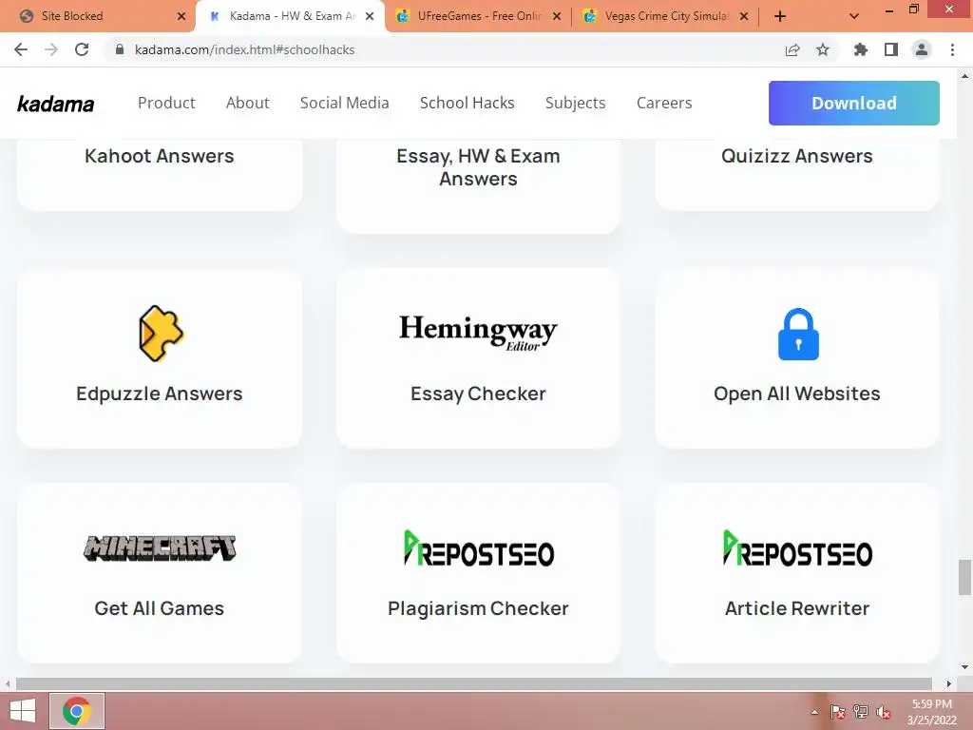Viewport: 973px width, 730px height.
Task: Open Edpuzzle Answers label
Action: [x=160, y=394]
